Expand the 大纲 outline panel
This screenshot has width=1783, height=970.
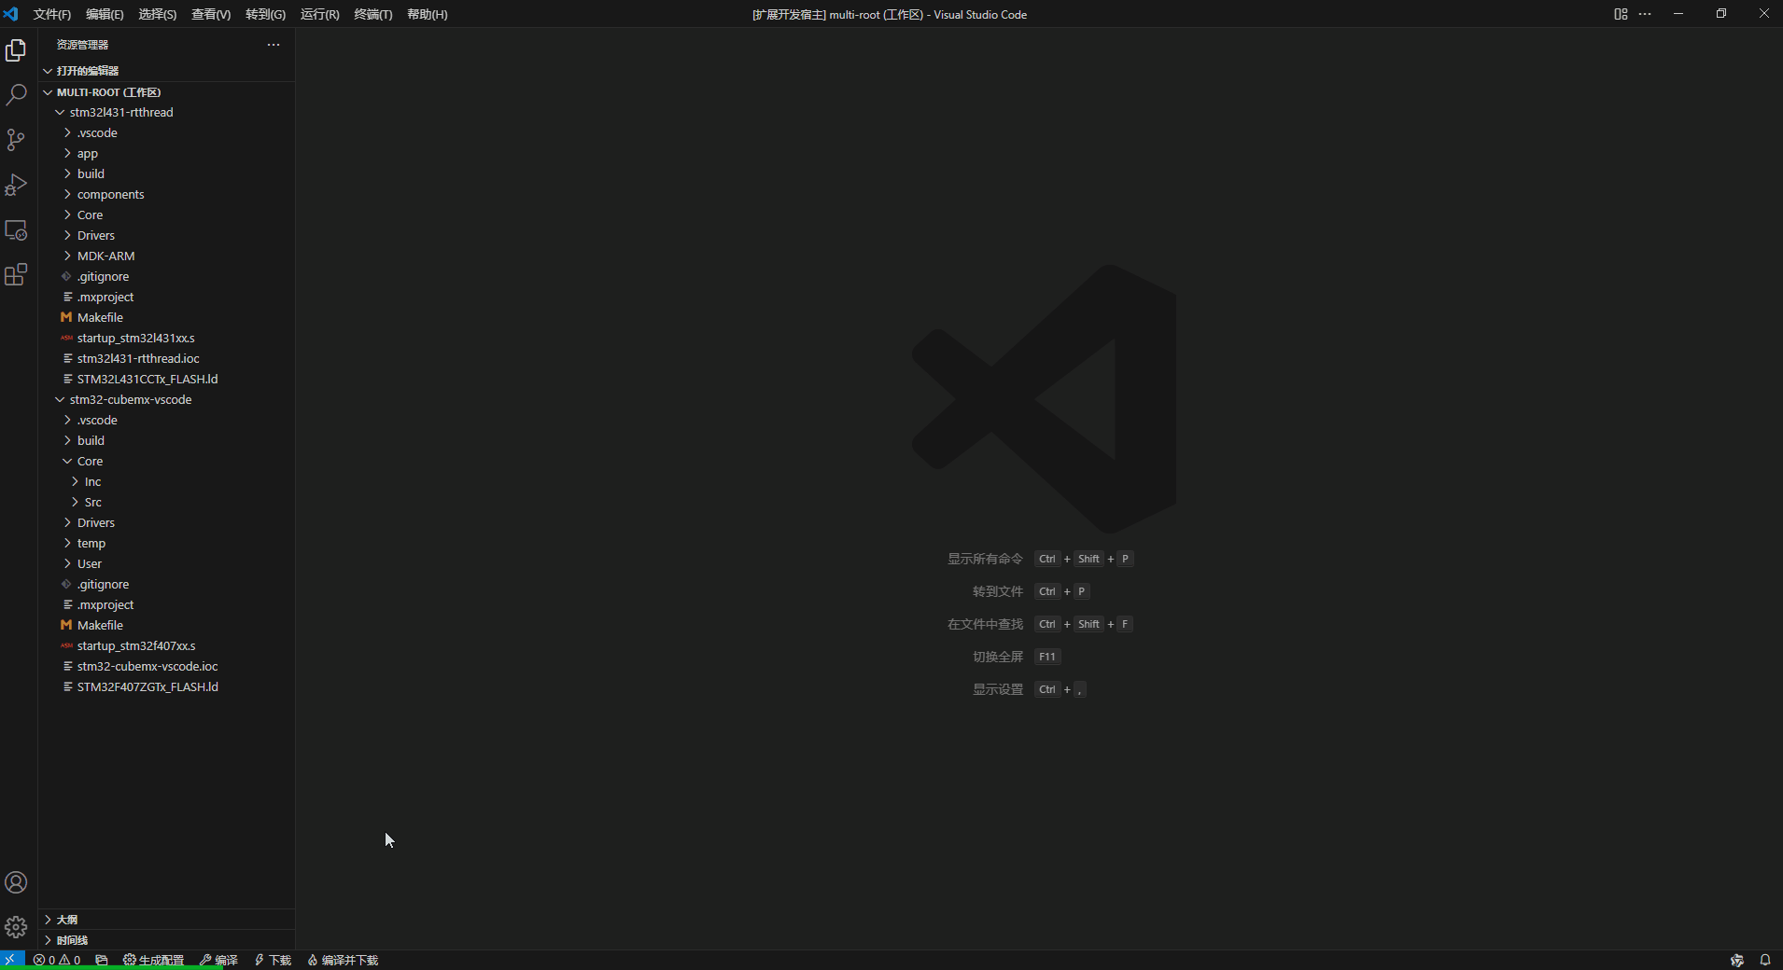67,920
